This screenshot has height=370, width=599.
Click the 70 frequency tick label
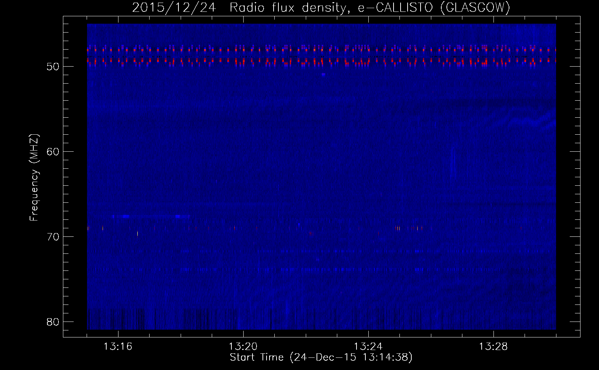(x=53, y=236)
